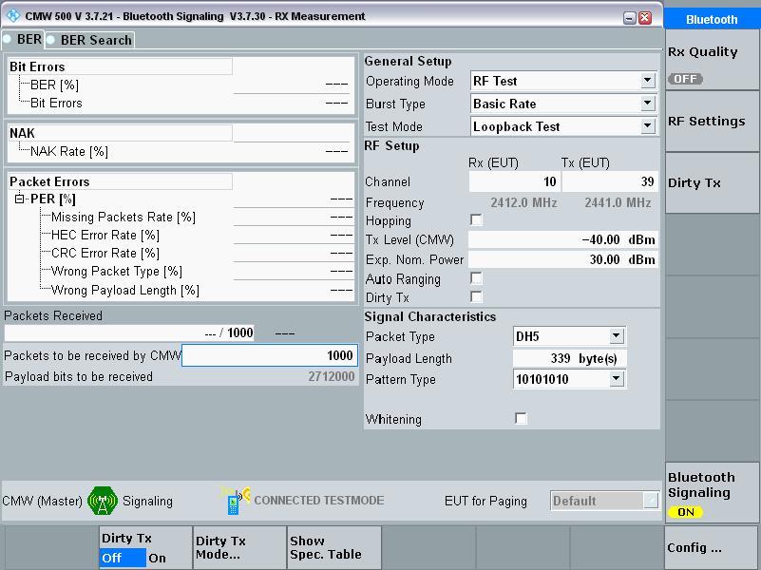Click the 2412.0 MHz frequency value

point(523,202)
